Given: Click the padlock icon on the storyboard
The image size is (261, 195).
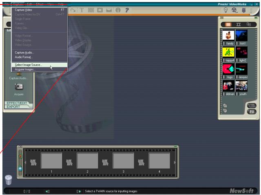Looking at the screenshot, I should click(20, 168).
